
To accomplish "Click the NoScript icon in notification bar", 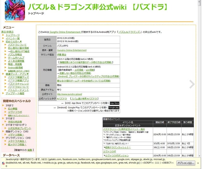I will coord(3,163).
